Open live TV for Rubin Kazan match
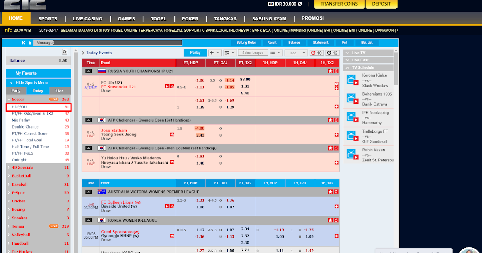Viewport: 482px width, 253px height. (352, 155)
